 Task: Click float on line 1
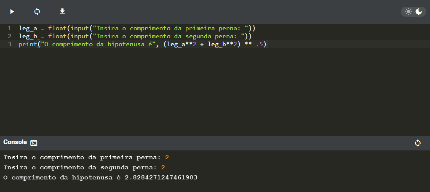tap(58, 28)
